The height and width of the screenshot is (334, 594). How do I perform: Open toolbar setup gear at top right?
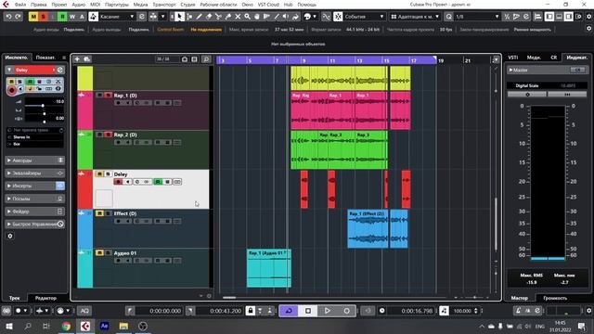tap(588, 17)
